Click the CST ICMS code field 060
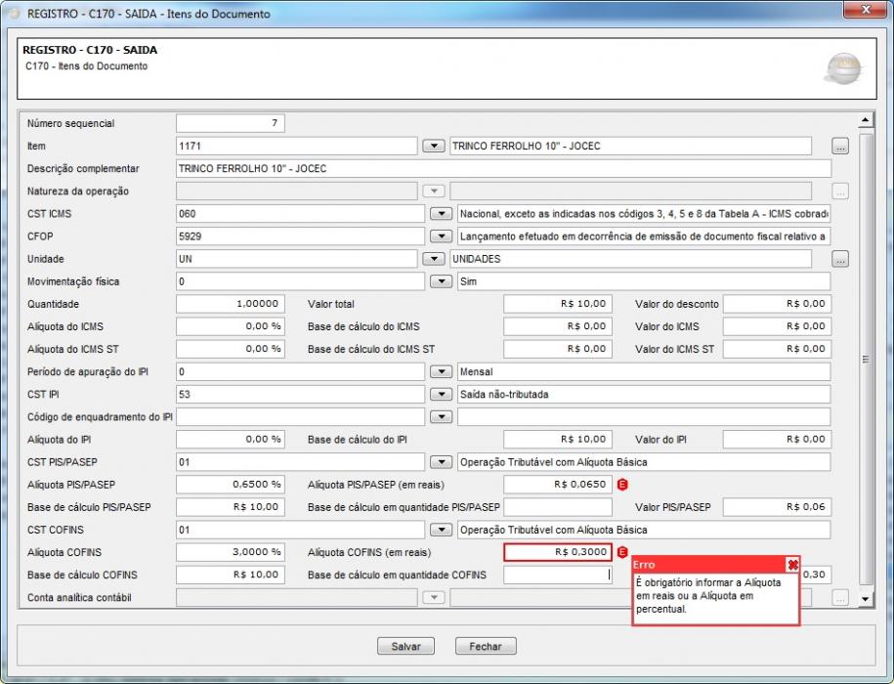 [301, 214]
